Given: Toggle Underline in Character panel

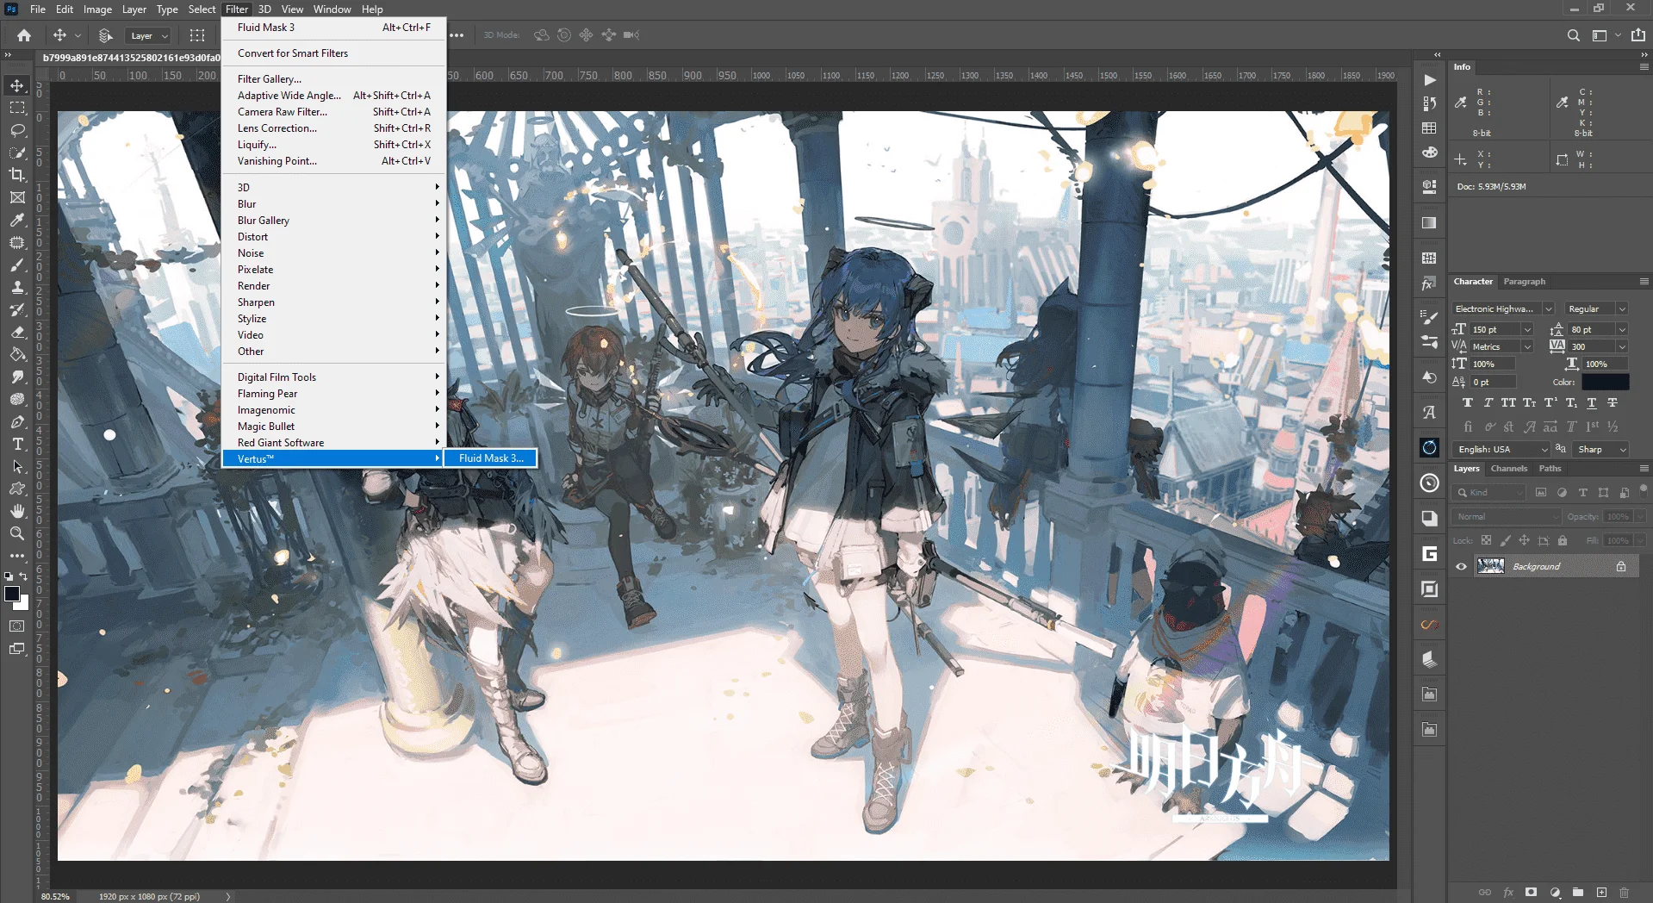Looking at the screenshot, I should [x=1592, y=403].
